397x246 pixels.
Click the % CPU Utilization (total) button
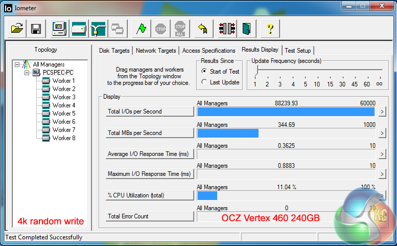[150, 195]
